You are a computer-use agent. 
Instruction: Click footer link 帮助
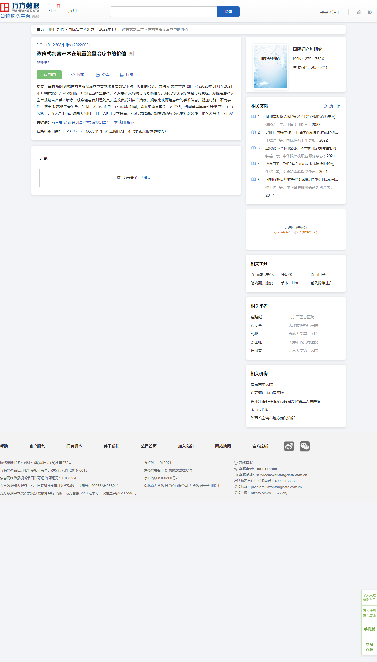pyautogui.click(x=4, y=446)
